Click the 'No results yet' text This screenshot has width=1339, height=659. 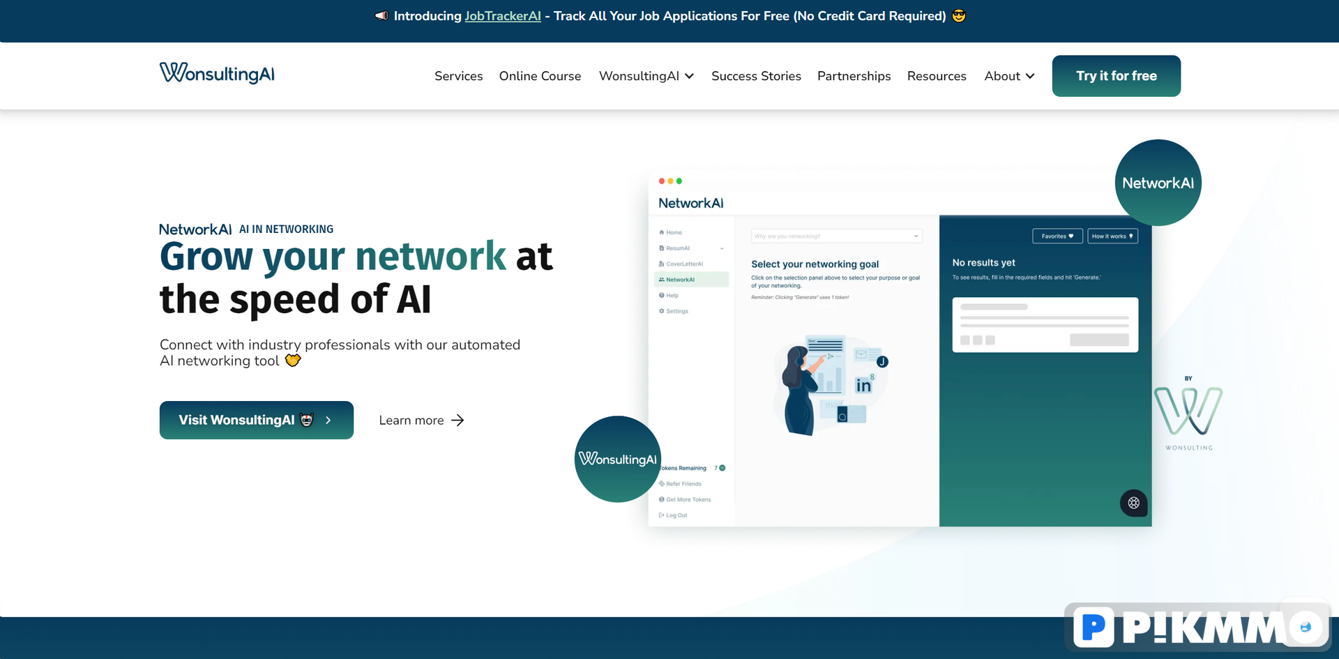(983, 263)
